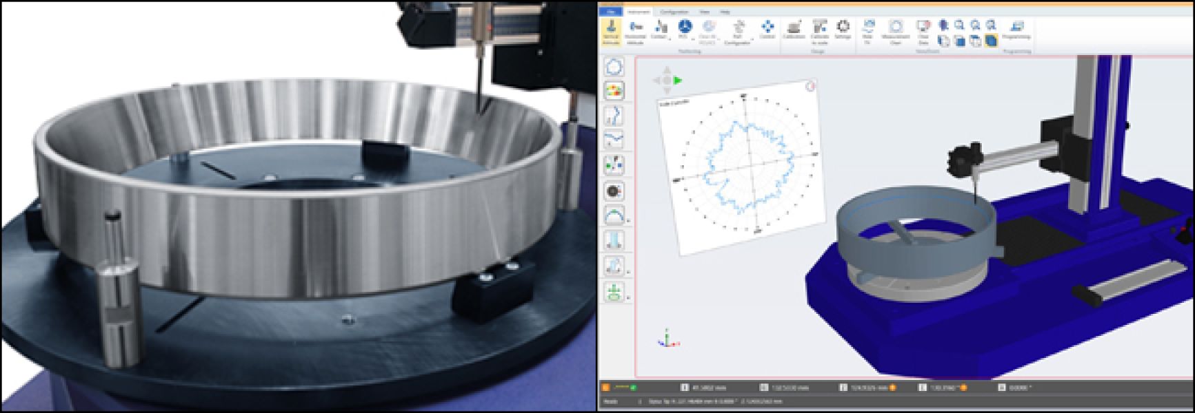The height and width of the screenshot is (413, 1195).
Task: Click the Control arrows icon
Action: tap(767, 28)
